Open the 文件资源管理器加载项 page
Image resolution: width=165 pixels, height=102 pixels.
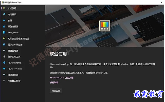(23, 38)
